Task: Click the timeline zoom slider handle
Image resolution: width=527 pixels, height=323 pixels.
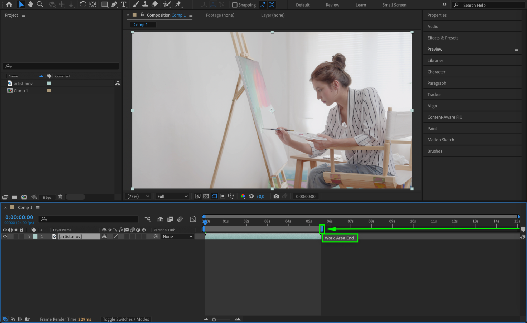Action: (214, 320)
